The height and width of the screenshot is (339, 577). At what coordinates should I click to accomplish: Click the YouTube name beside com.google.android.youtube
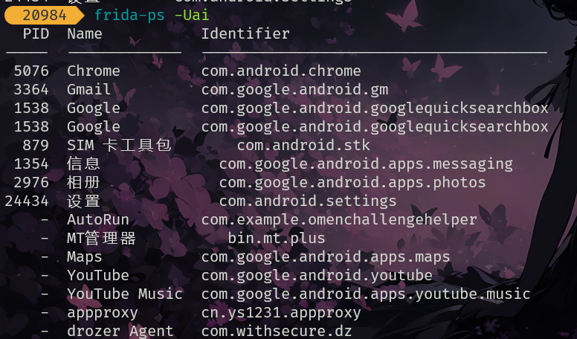pyautogui.click(x=98, y=276)
